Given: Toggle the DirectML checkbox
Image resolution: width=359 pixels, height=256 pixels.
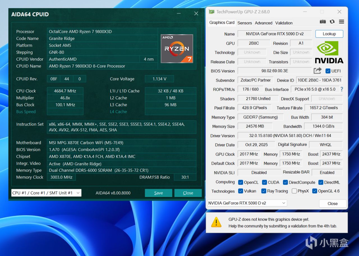Looking at the screenshot, I should click(x=321, y=182).
